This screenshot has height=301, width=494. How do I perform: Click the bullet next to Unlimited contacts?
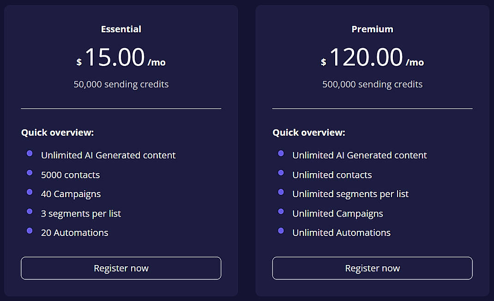(x=281, y=172)
